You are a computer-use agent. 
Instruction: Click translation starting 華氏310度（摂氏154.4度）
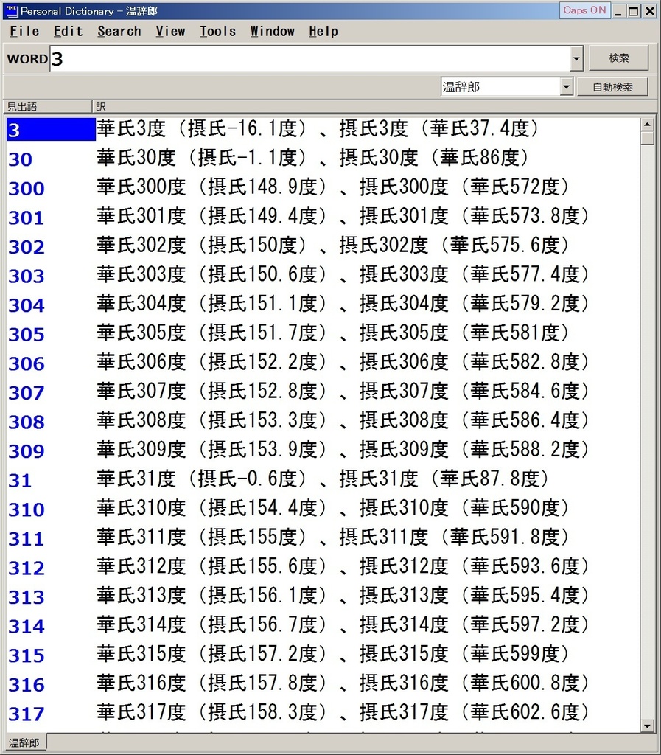coord(333,508)
